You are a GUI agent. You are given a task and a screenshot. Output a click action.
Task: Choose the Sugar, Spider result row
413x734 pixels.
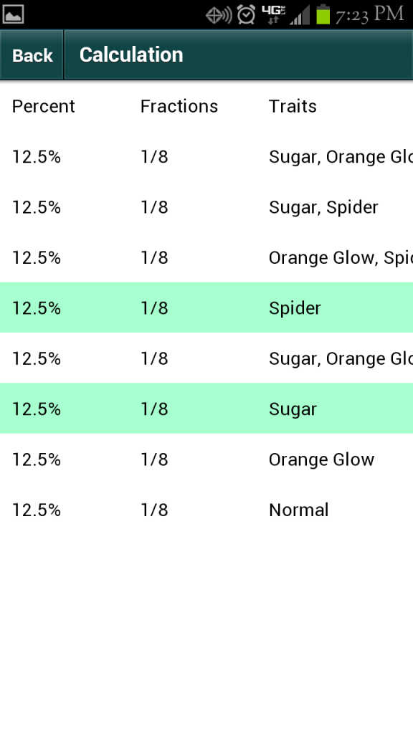tap(206, 207)
